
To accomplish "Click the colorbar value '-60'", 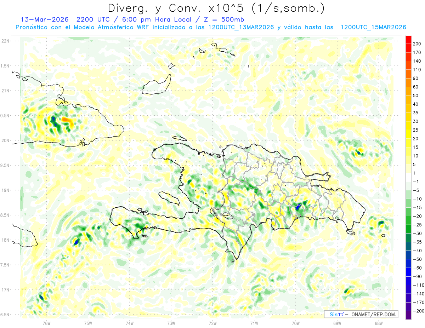I will coord(418,268).
